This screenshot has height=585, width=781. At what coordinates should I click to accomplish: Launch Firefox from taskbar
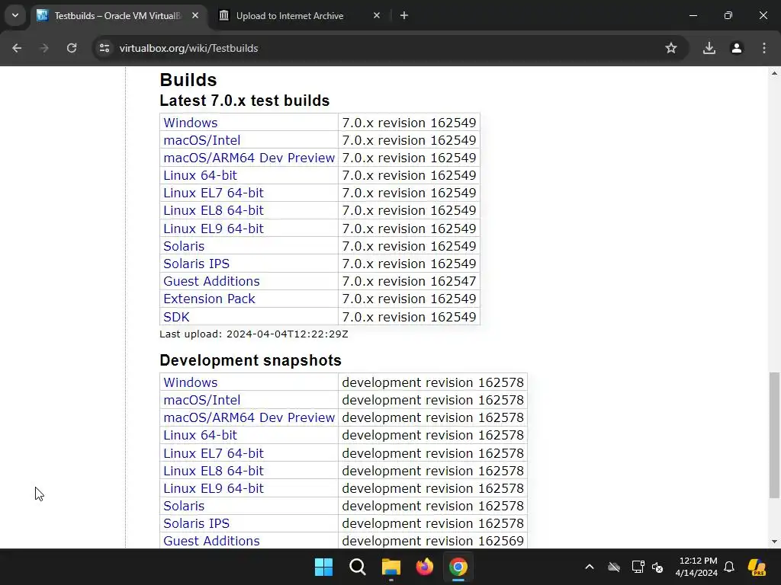(x=424, y=567)
